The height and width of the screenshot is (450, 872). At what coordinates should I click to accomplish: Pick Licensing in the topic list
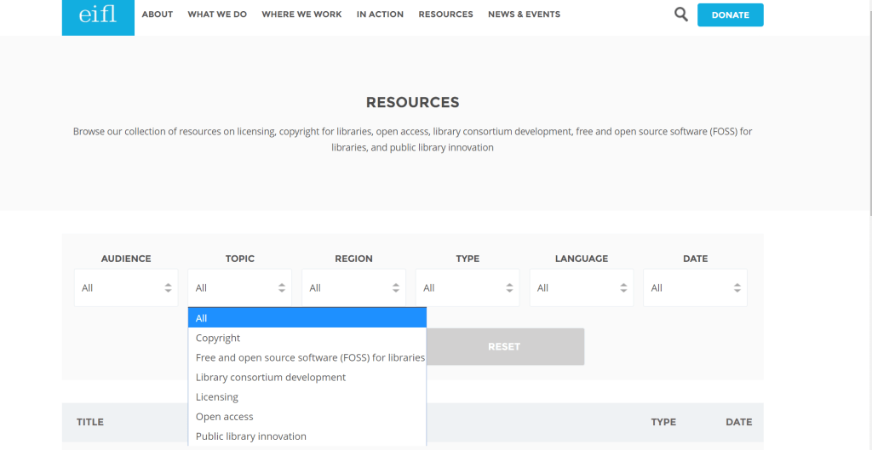(x=217, y=397)
